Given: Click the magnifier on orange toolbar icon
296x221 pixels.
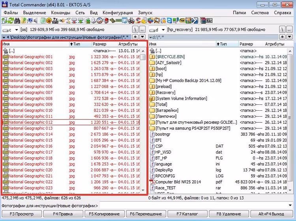Looking at the screenshot, I should pos(157,20).
